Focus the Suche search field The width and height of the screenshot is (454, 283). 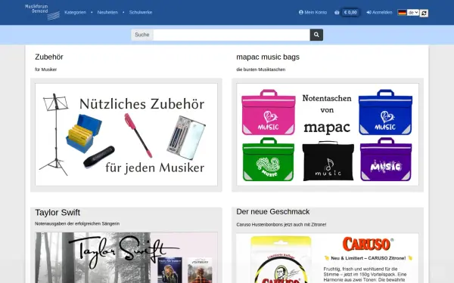232,35
